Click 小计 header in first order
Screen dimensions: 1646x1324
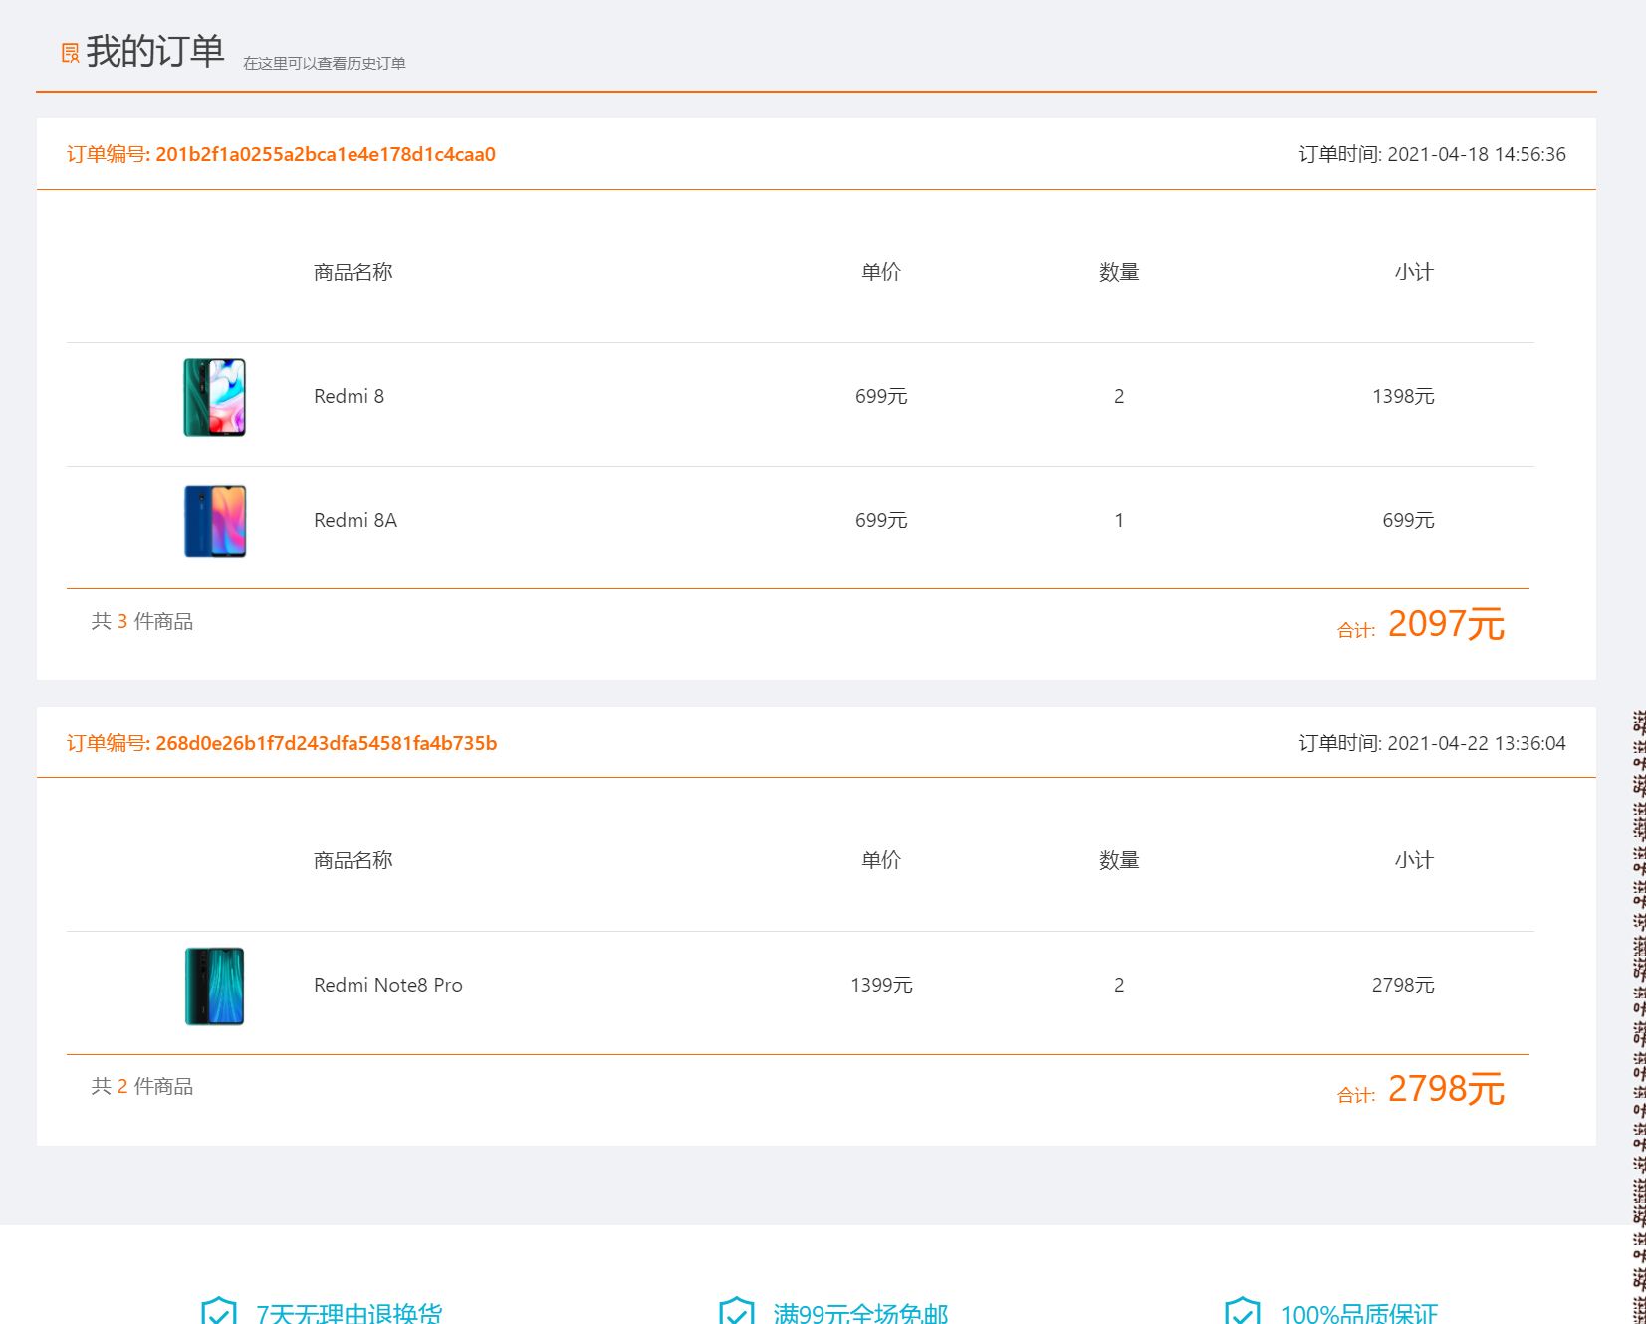click(x=1414, y=272)
